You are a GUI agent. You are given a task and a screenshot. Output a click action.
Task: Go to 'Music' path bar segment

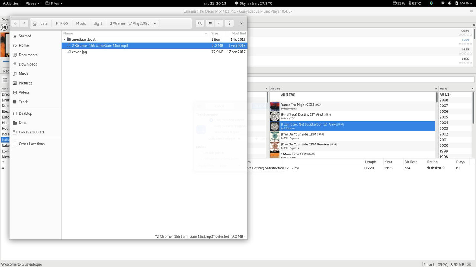[81, 23]
